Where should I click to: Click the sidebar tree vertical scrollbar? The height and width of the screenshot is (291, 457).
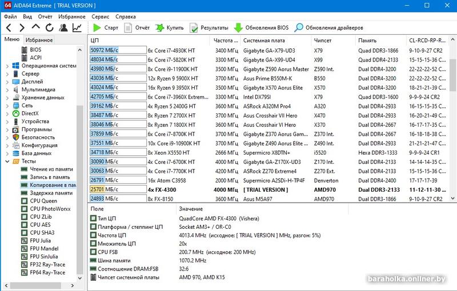79,164
